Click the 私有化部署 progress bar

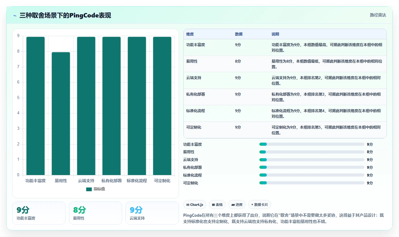(312, 168)
